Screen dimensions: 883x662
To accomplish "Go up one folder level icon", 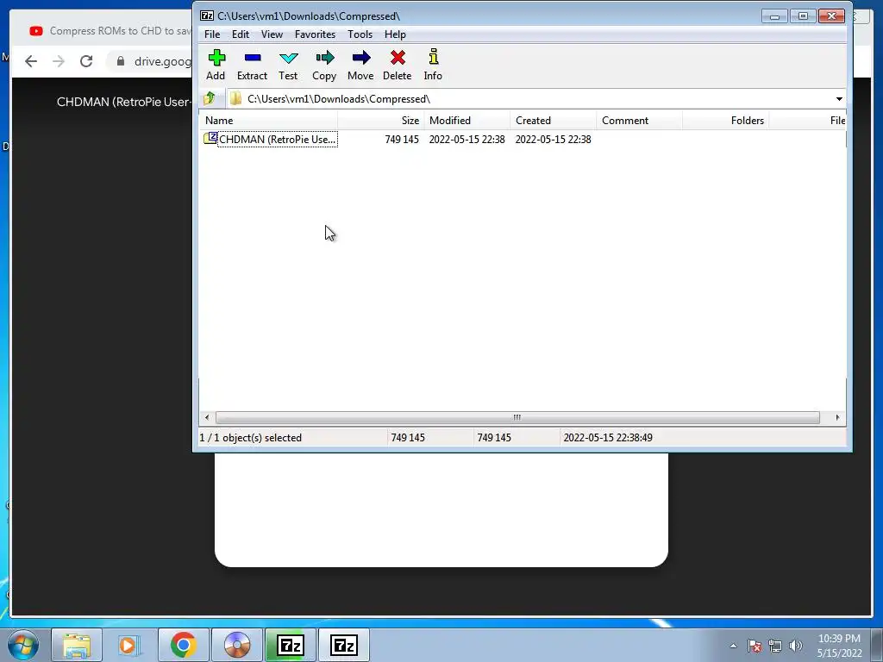I will pos(210,98).
